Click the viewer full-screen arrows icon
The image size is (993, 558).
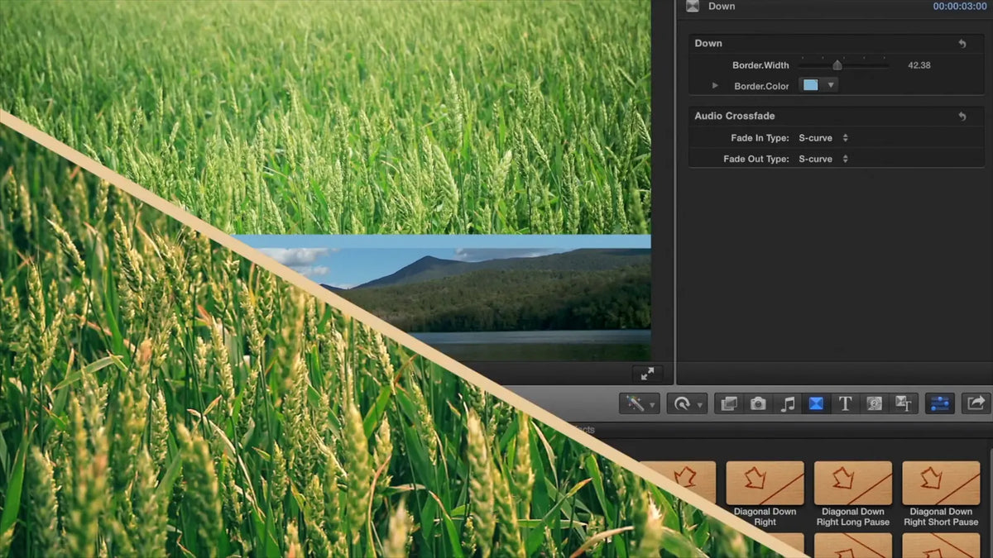[647, 374]
